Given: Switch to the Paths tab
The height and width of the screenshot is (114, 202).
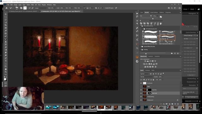Looking at the screenshot, I should (x=153, y=70).
